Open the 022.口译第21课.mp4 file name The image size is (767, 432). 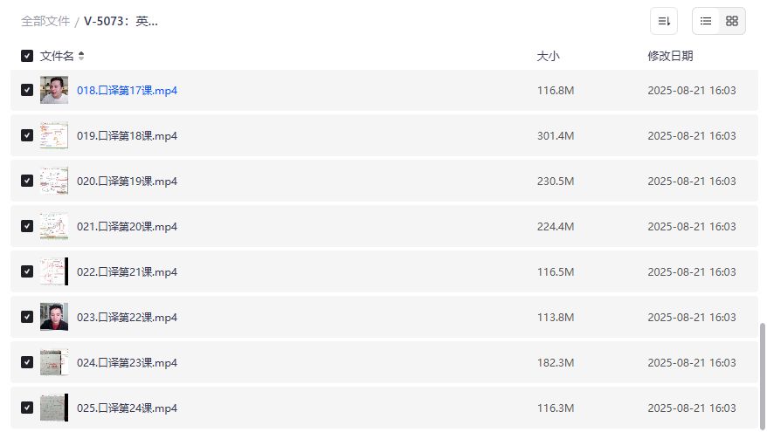click(x=127, y=271)
